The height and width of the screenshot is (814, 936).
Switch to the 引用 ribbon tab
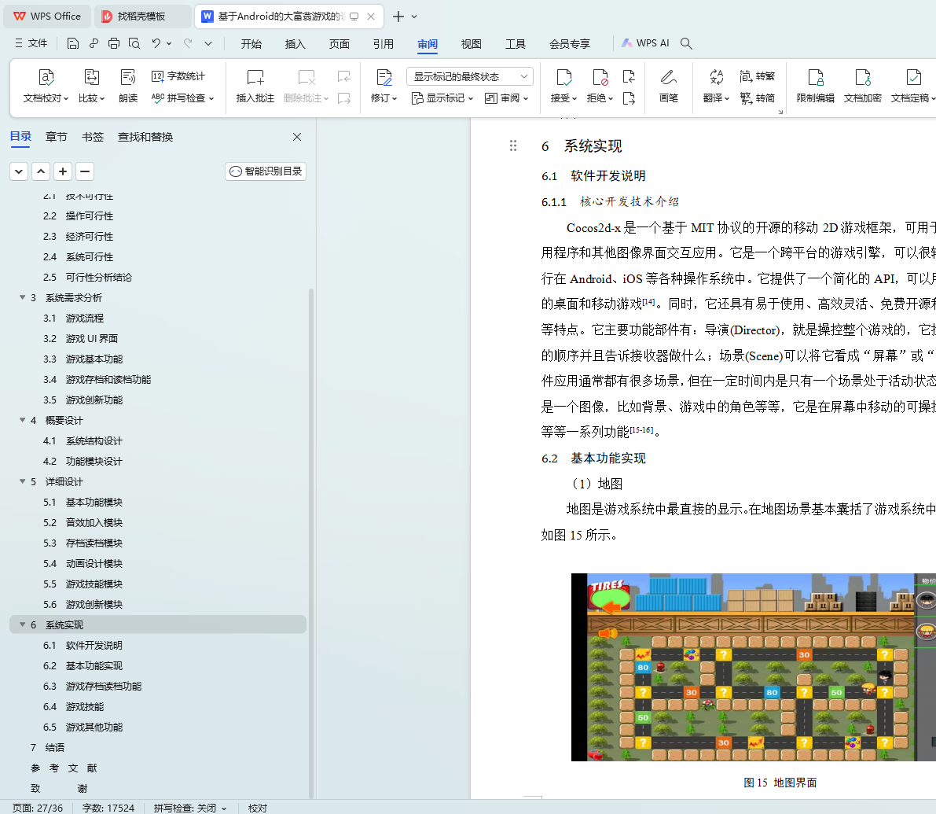(x=384, y=43)
